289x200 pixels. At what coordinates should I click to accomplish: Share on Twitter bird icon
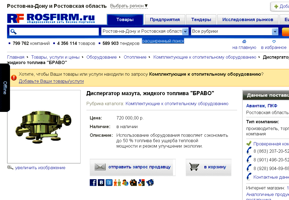coord(109,182)
